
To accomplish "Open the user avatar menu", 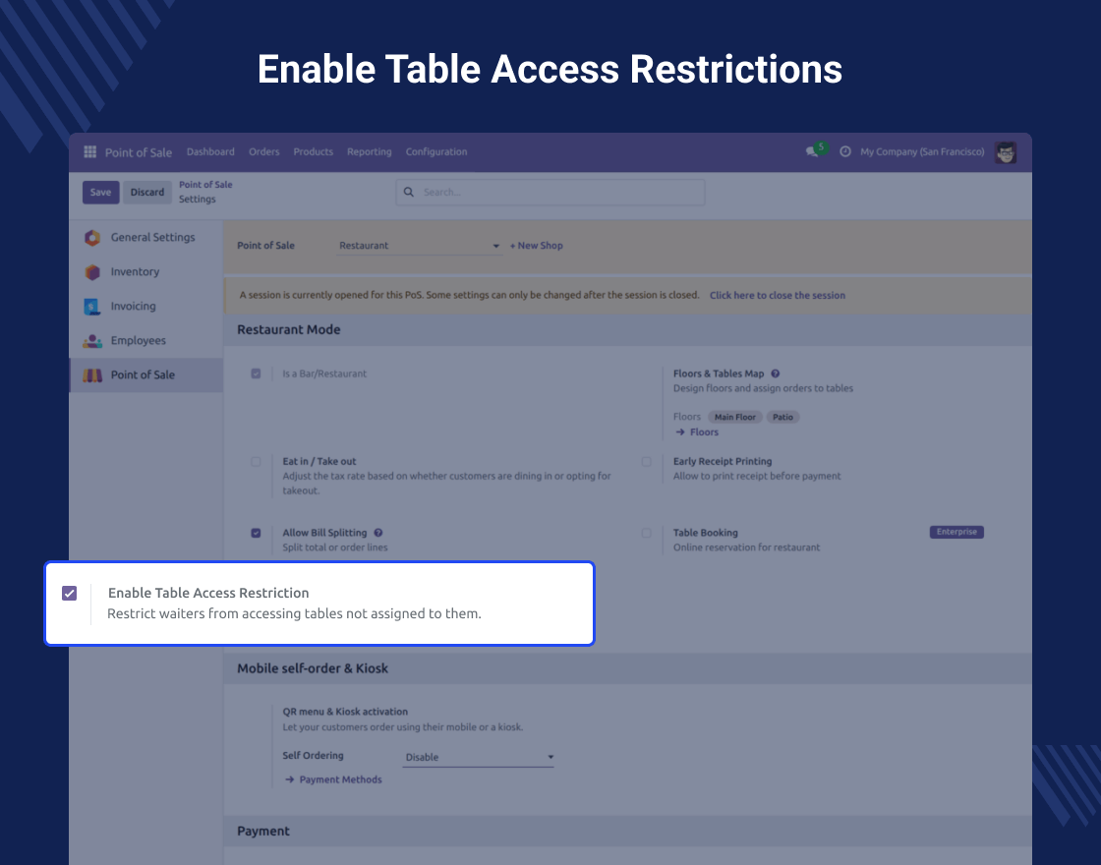I will (x=1006, y=151).
